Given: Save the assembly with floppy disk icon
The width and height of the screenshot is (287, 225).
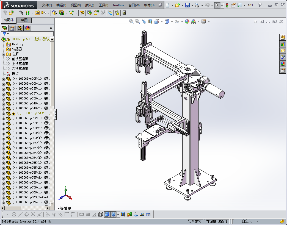Looking at the screenshot, I should click(187, 5).
